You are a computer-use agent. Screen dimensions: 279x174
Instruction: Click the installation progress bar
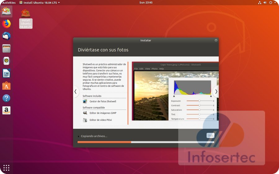[x=146, y=142]
